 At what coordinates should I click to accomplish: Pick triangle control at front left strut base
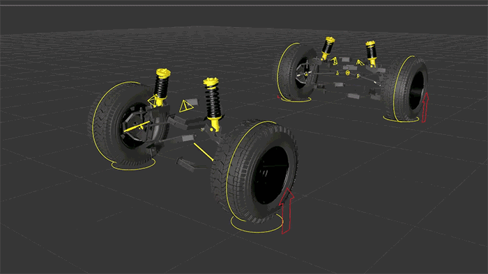(153, 101)
